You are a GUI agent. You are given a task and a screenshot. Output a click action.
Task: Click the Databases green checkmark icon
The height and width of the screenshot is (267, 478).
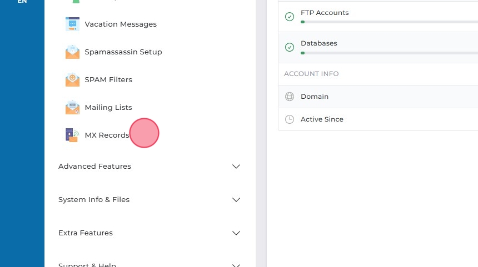pos(290,47)
